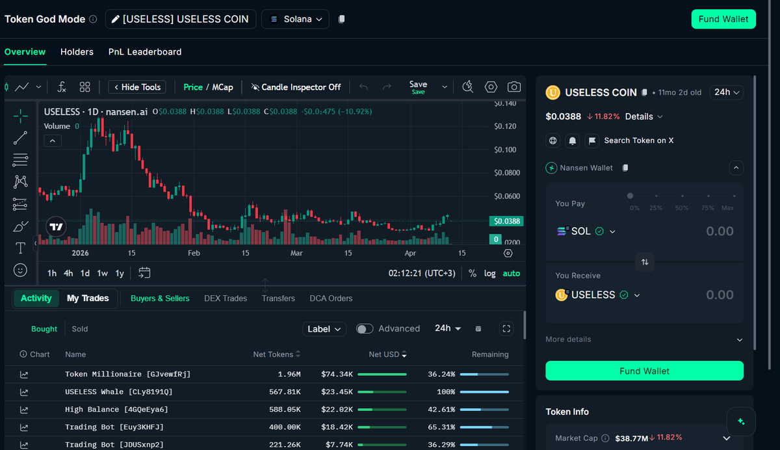Open the DCA Orders tab
Screen dimensions: 780x450
(331, 298)
